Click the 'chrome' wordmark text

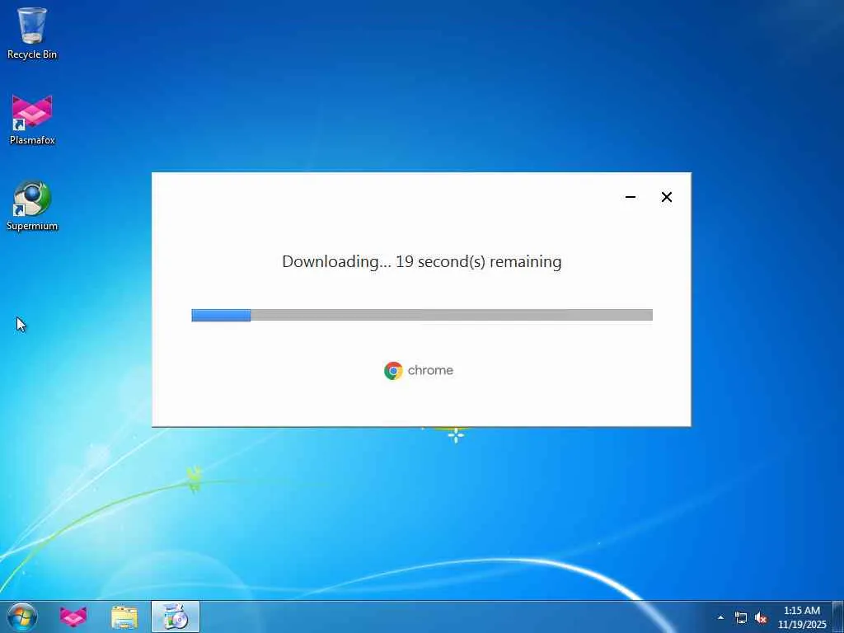click(x=430, y=370)
